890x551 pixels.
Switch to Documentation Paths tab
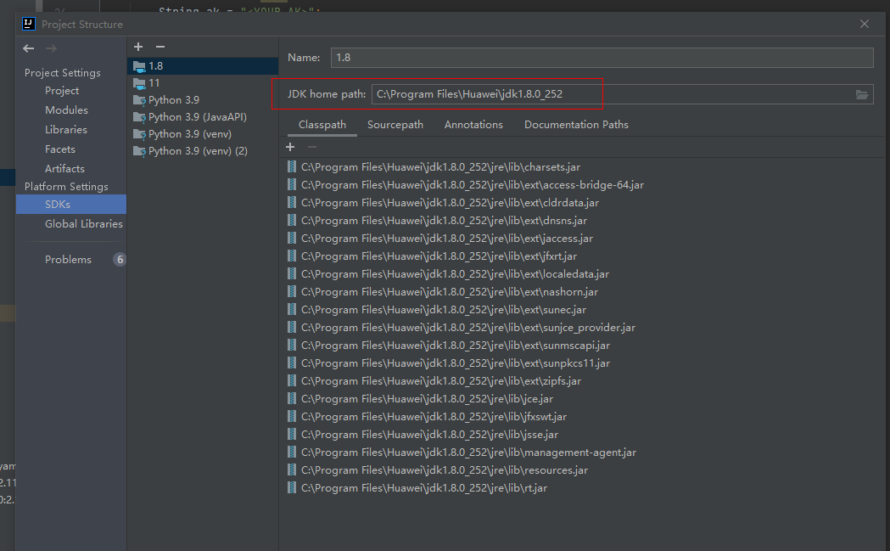[576, 125]
